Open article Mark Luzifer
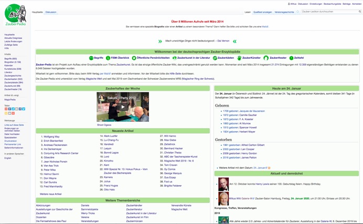363x224 pixels. (111, 136)
